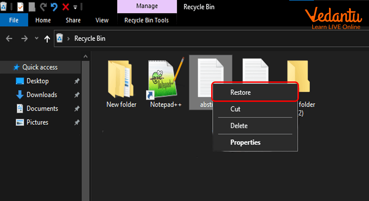369x201 pixels.
Task: Choose Delete from the context menu
Action: [x=239, y=126]
